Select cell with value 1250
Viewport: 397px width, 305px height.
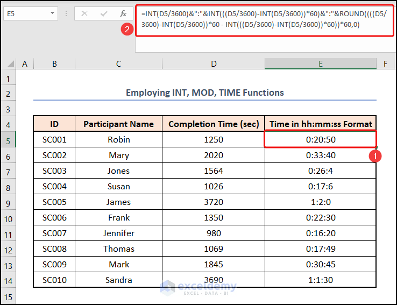[x=214, y=139]
